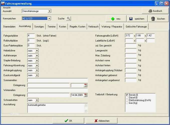This screenshot has height=125, width=170.
Task: Save with the speichern button
Action: (x=137, y=19)
